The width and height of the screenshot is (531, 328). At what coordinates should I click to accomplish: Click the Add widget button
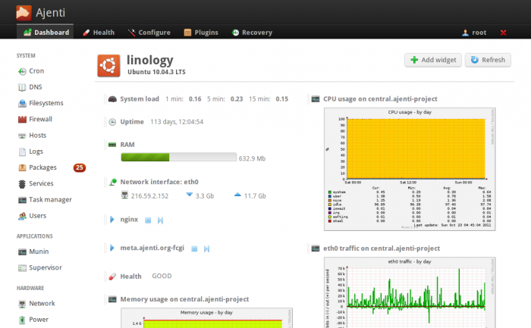[x=432, y=60]
